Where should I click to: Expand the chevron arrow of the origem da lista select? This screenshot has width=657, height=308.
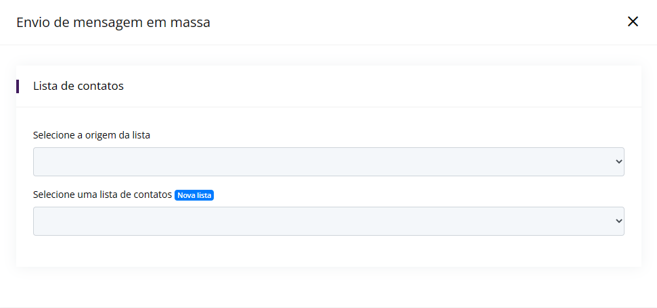click(x=619, y=161)
